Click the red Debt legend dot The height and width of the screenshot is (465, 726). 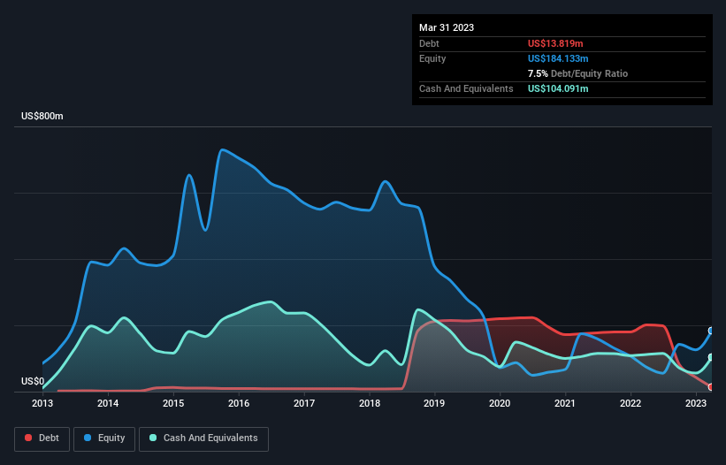(28, 438)
